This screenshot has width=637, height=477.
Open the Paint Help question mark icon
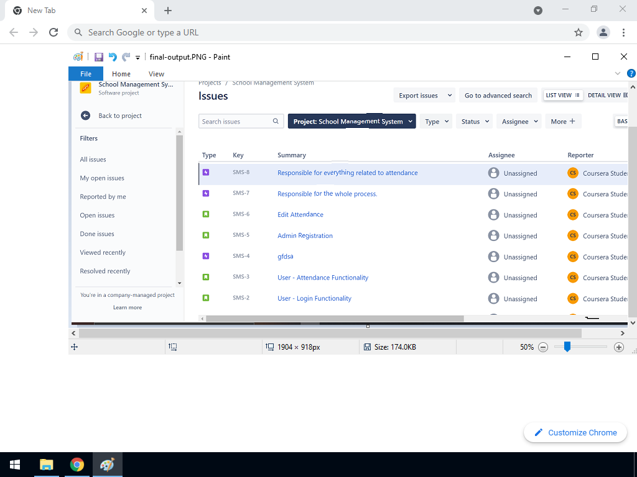coord(631,73)
